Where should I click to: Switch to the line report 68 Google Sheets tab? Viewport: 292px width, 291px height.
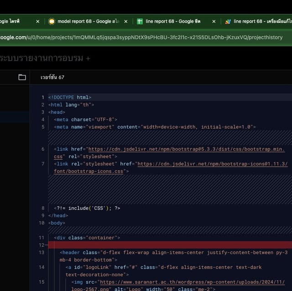point(173,21)
